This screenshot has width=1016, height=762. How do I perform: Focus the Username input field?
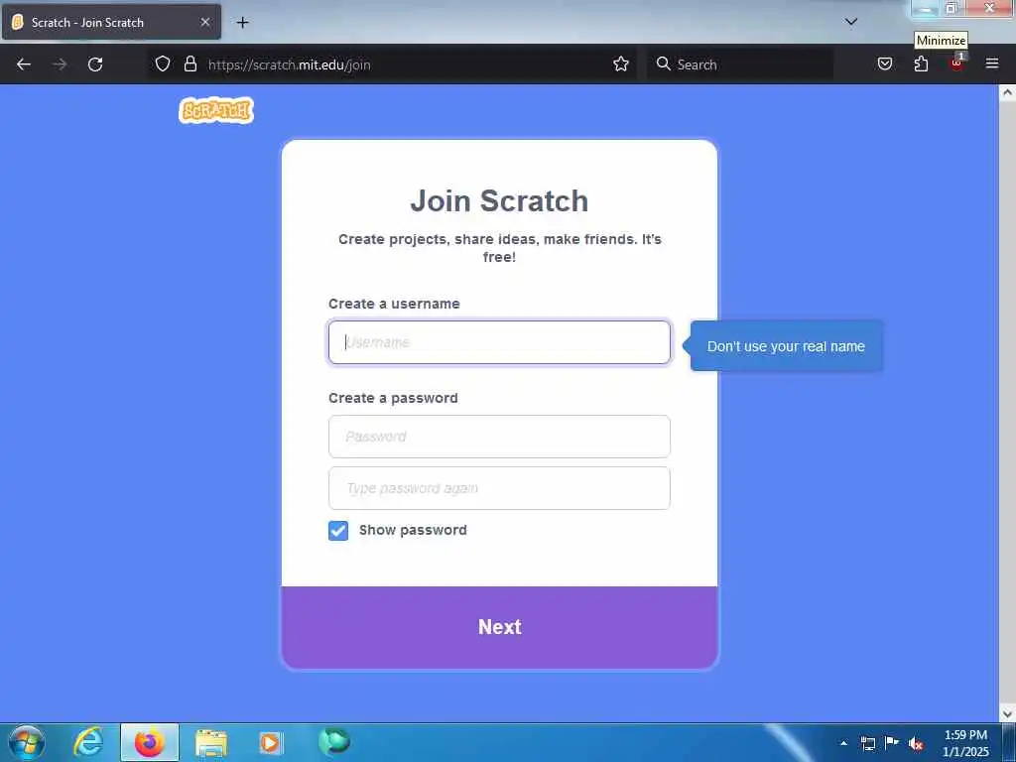pos(499,342)
